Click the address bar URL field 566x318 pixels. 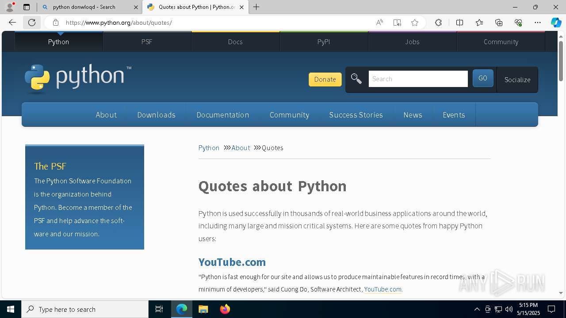click(x=217, y=23)
